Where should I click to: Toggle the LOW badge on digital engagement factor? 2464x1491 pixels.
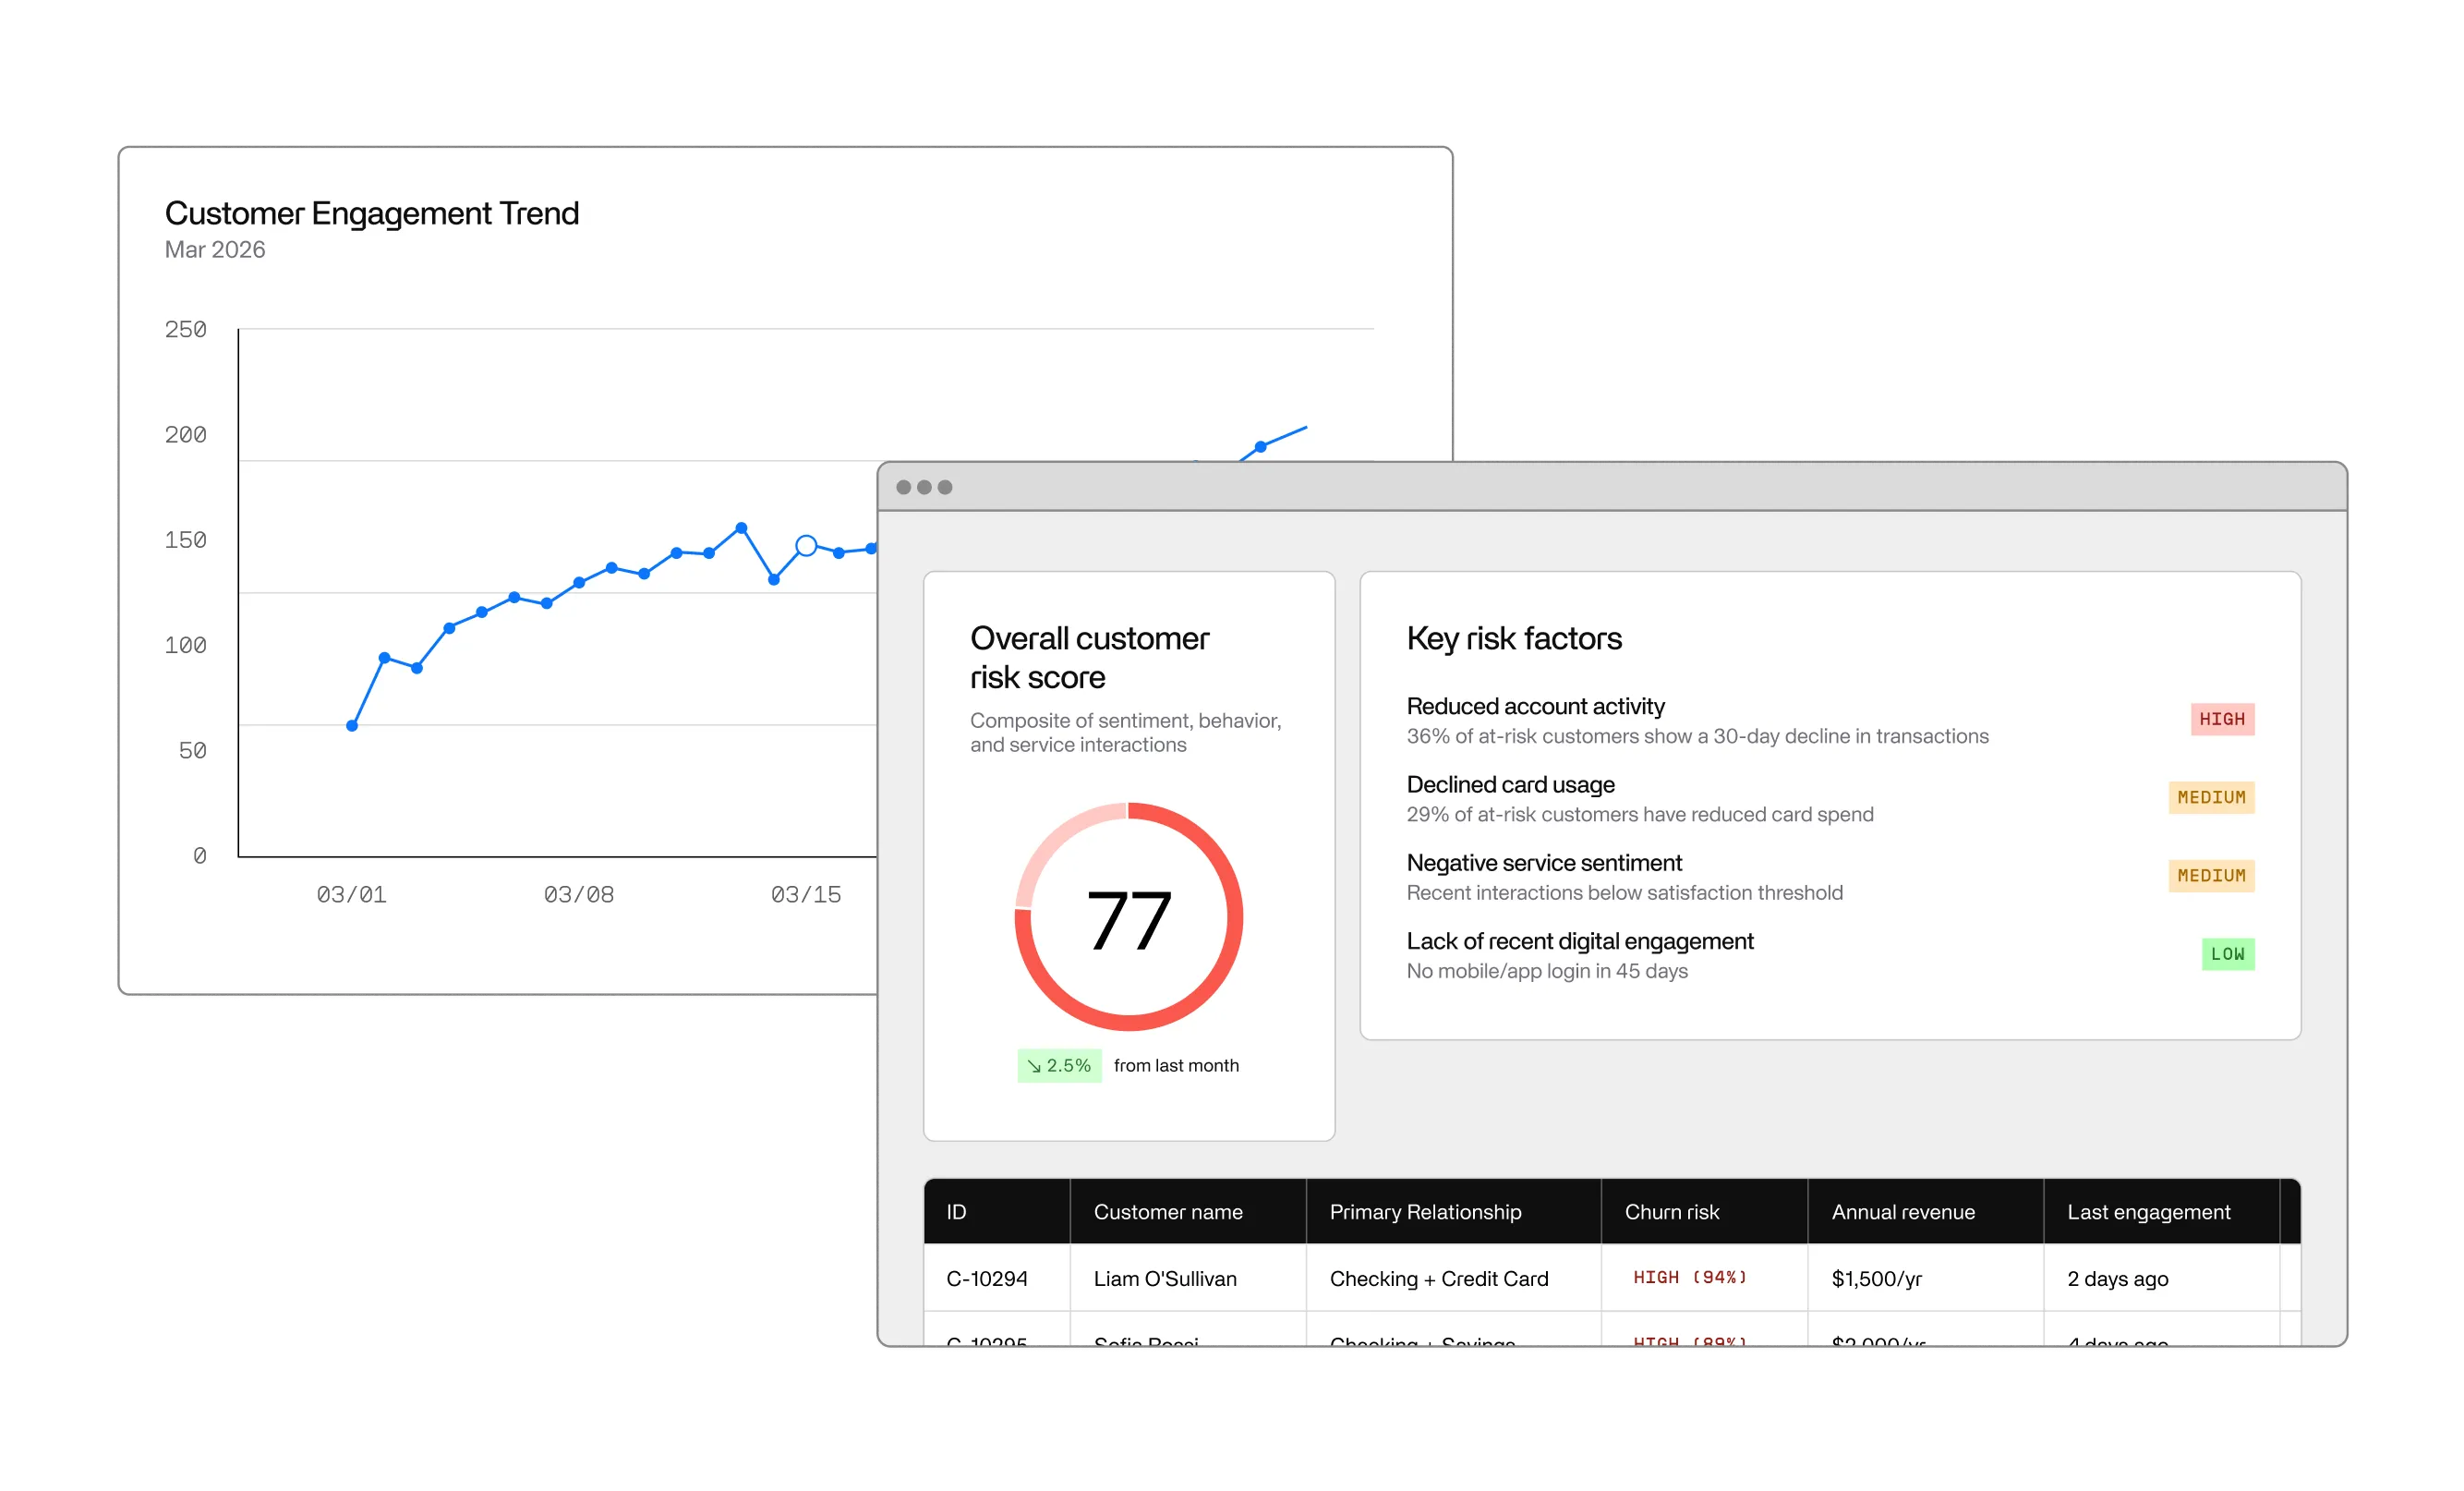(2227, 953)
